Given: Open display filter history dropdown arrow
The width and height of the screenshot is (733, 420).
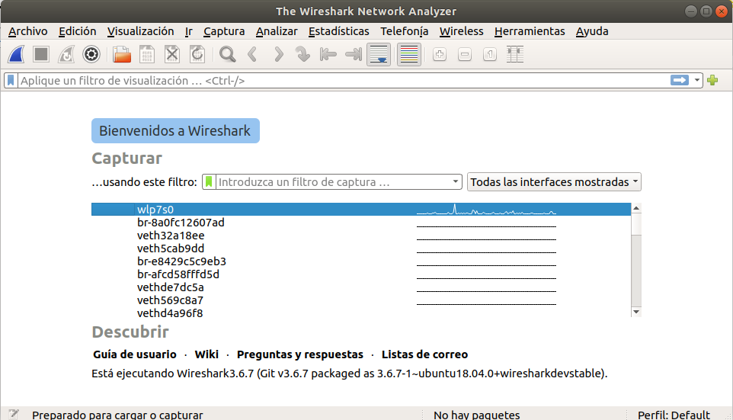Looking at the screenshot, I should coord(697,81).
